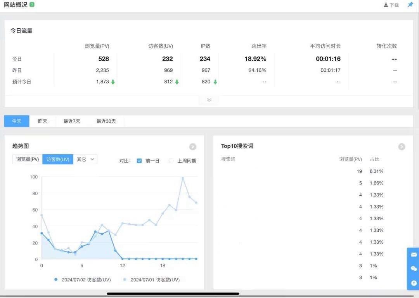The width and height of the screenshot is (419, 298).
Task: Click the back-to-top arrow icon
Action: 414,283
